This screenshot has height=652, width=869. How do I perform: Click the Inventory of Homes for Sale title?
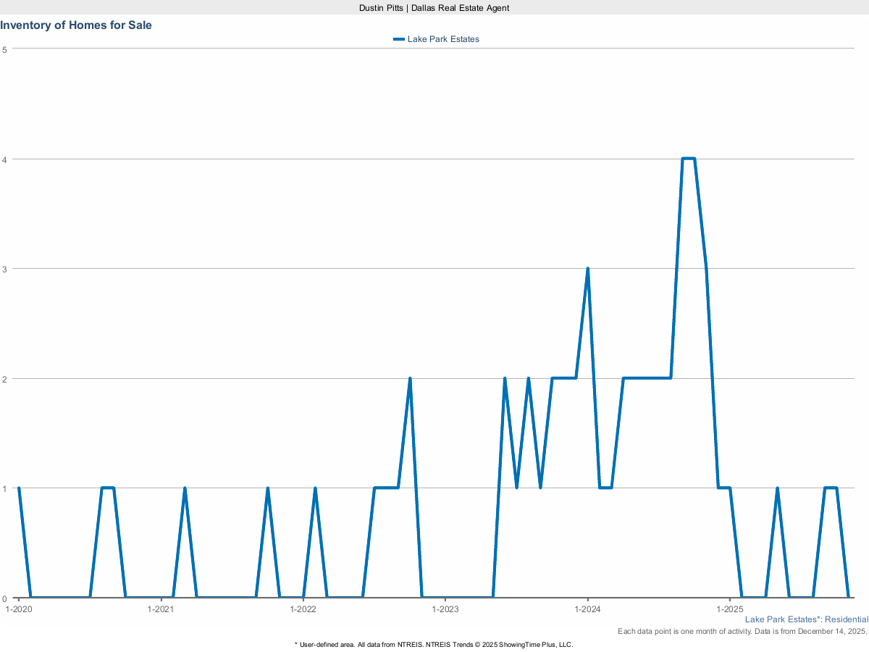tap(76, 25)
